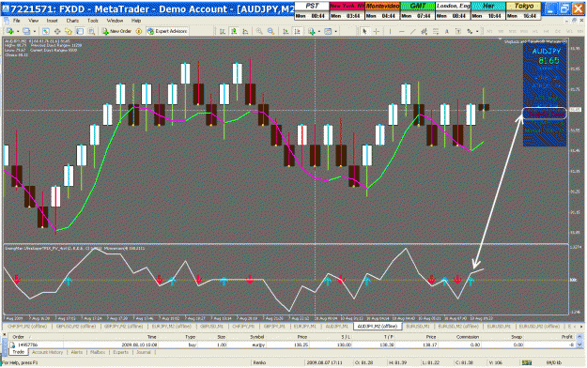The image size is (587, 368).
Task: Open the Experts terminal tab
Action: click(120, 352)
